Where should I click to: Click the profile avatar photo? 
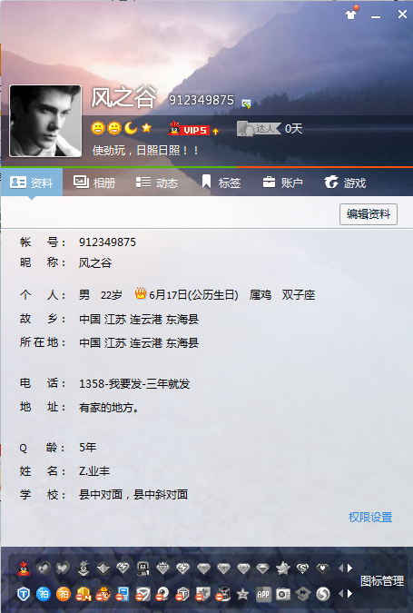[45, 121]
